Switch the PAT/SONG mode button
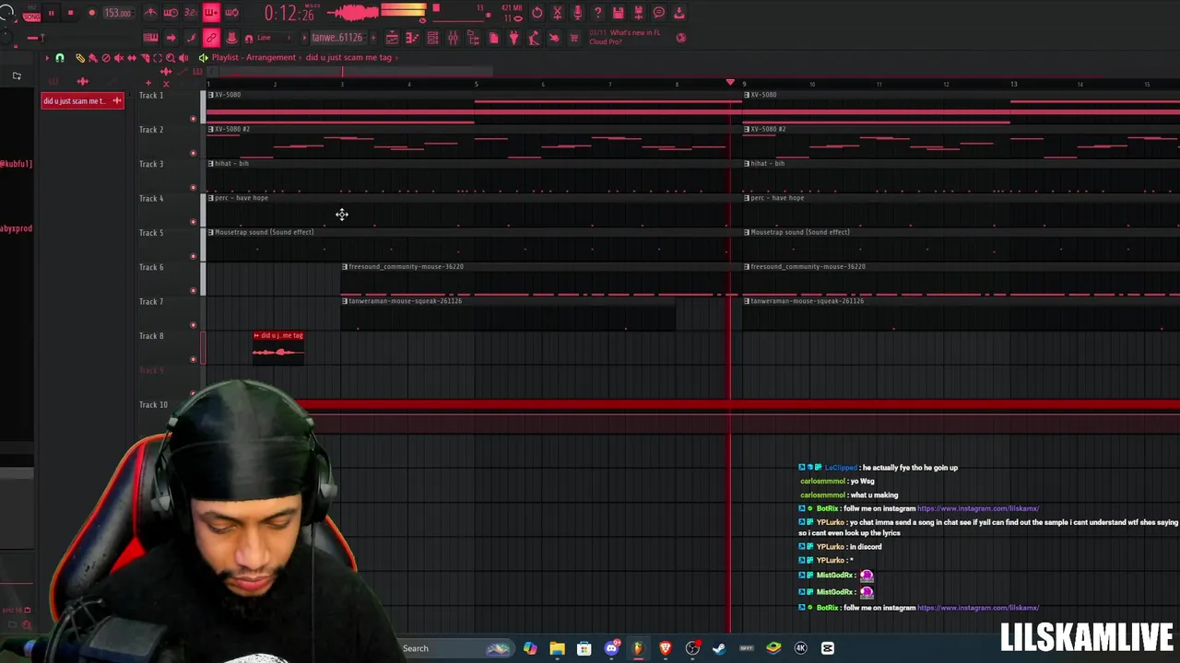Screen dimensions: 1180x663 click(31, 14)
